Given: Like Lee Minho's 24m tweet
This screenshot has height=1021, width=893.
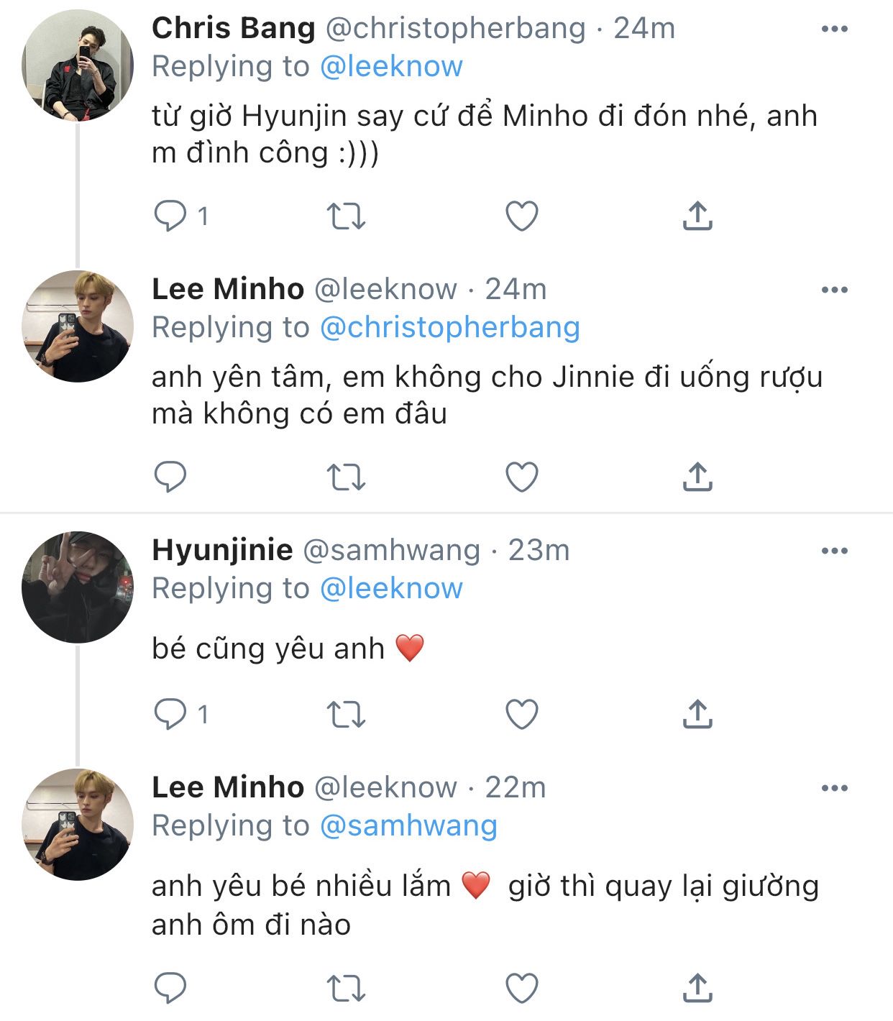Looking at the screenshot, I should click(522, 477).
